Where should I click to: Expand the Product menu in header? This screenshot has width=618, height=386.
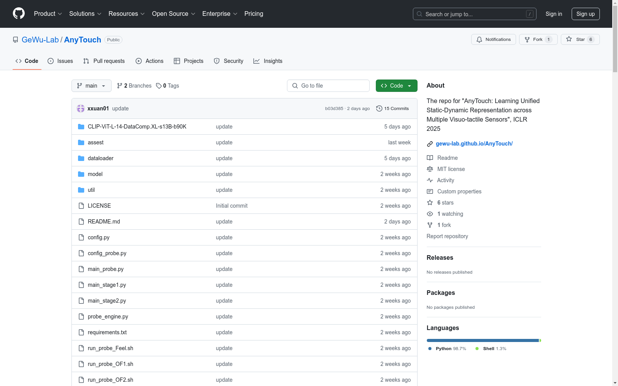point(48,14)
